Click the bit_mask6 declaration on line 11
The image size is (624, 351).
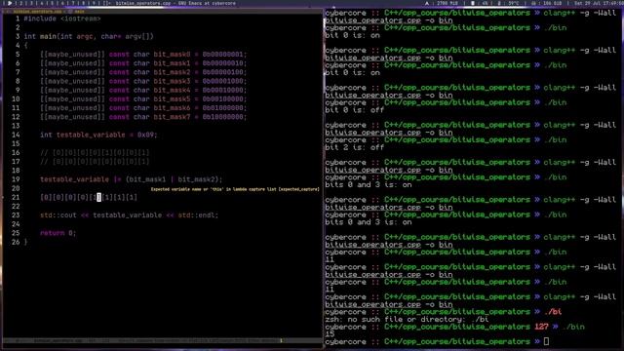pyautogui.click(x=143, y=108)
